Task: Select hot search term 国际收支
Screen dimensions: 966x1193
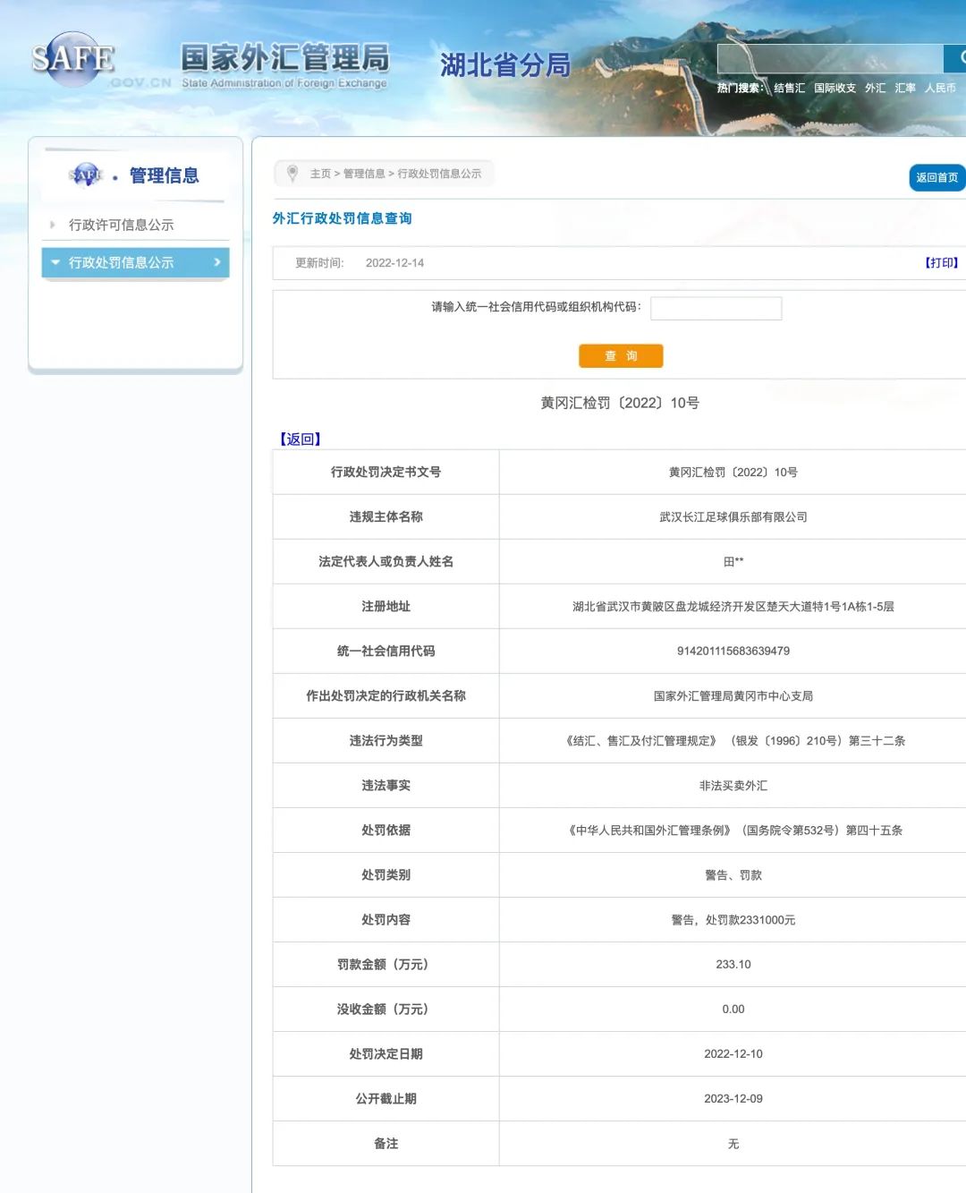Action: 835,88
